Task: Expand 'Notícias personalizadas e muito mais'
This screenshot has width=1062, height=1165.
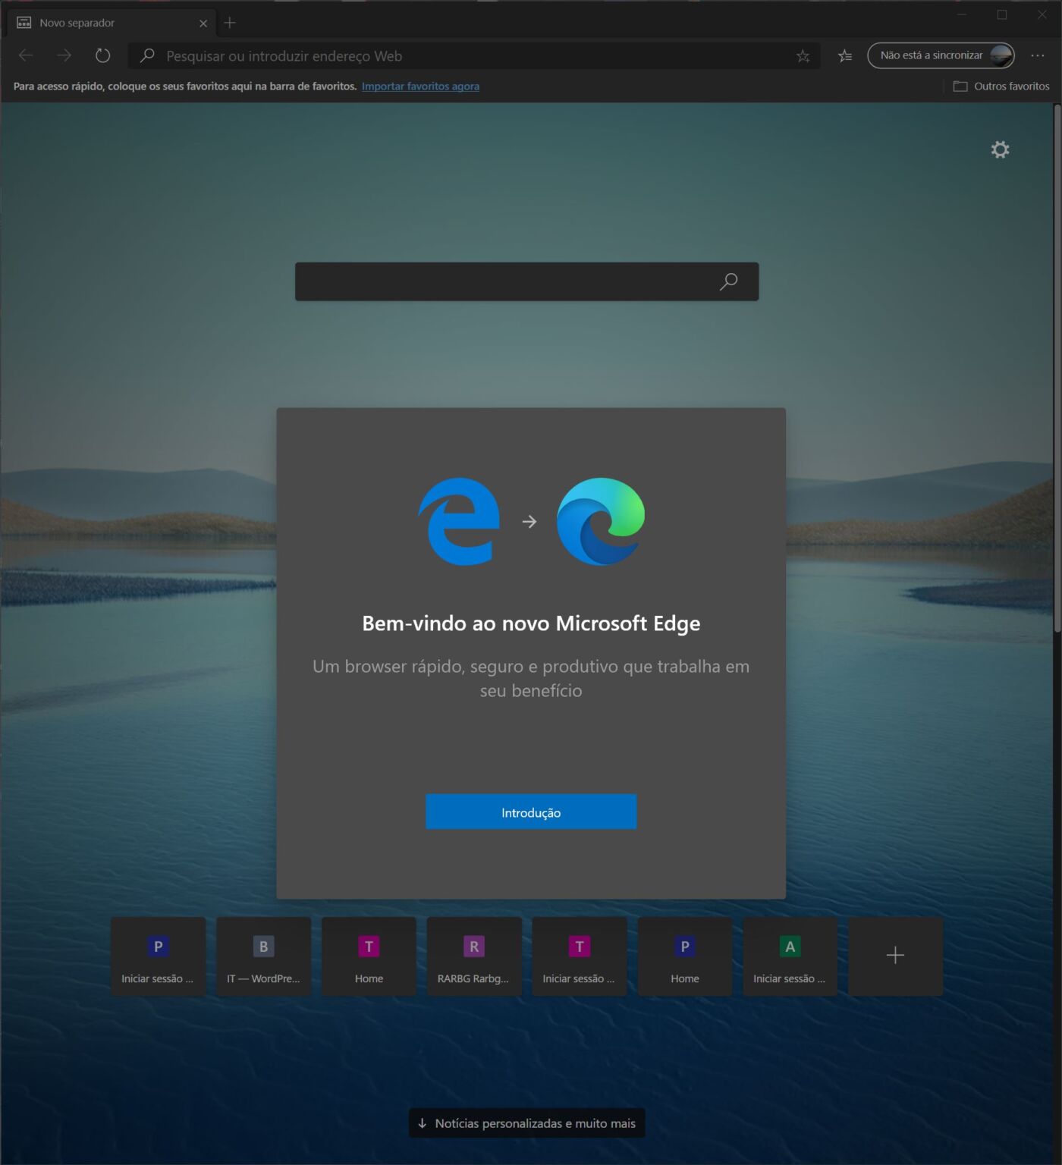Action: point(526,1123)
